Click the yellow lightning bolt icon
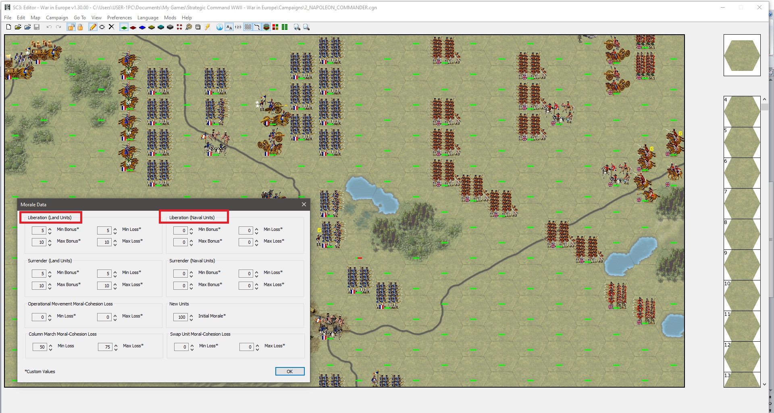 [x=208, y=27]
